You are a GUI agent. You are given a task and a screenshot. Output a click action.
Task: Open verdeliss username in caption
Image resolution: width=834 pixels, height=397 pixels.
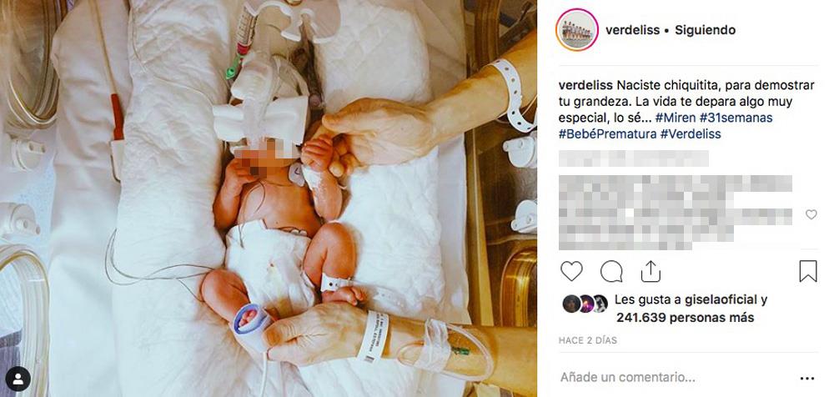click(585, 85)
